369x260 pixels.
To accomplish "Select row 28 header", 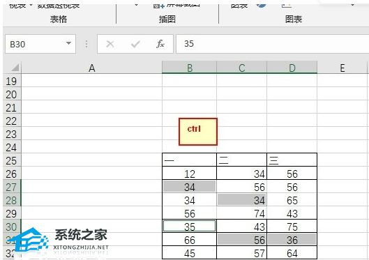I will pos(12,200).
